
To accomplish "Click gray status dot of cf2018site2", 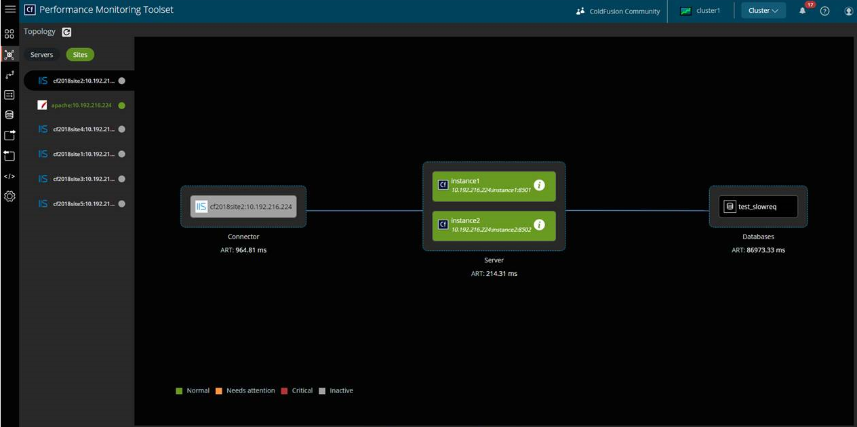I will (121, 81).
